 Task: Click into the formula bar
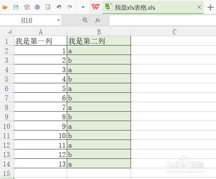click(x=163, y=20)
